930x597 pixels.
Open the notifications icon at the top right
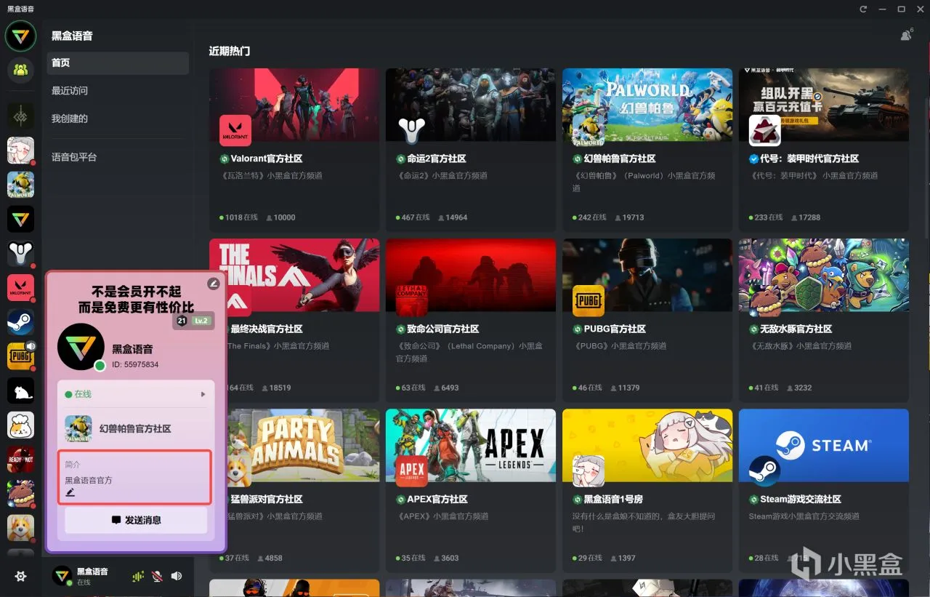click(906, 34)
